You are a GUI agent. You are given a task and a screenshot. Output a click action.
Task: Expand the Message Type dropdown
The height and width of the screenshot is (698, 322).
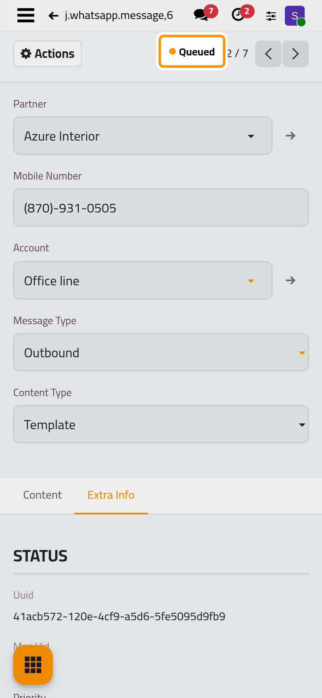pos(161,352)
